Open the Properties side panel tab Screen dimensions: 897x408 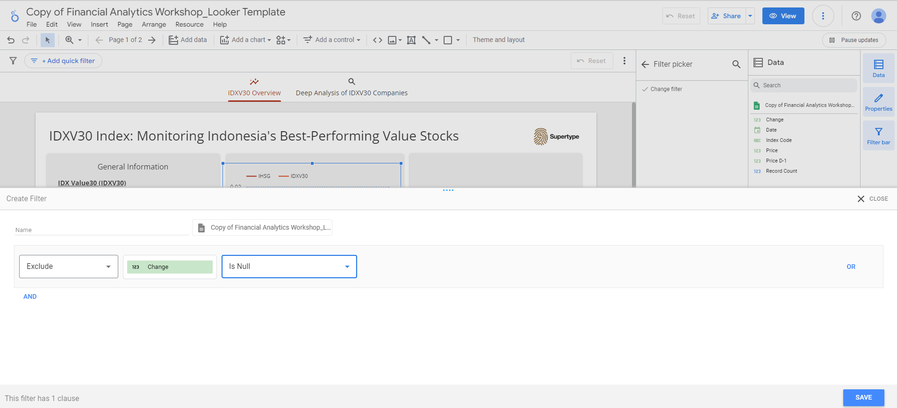coord(878,102)
